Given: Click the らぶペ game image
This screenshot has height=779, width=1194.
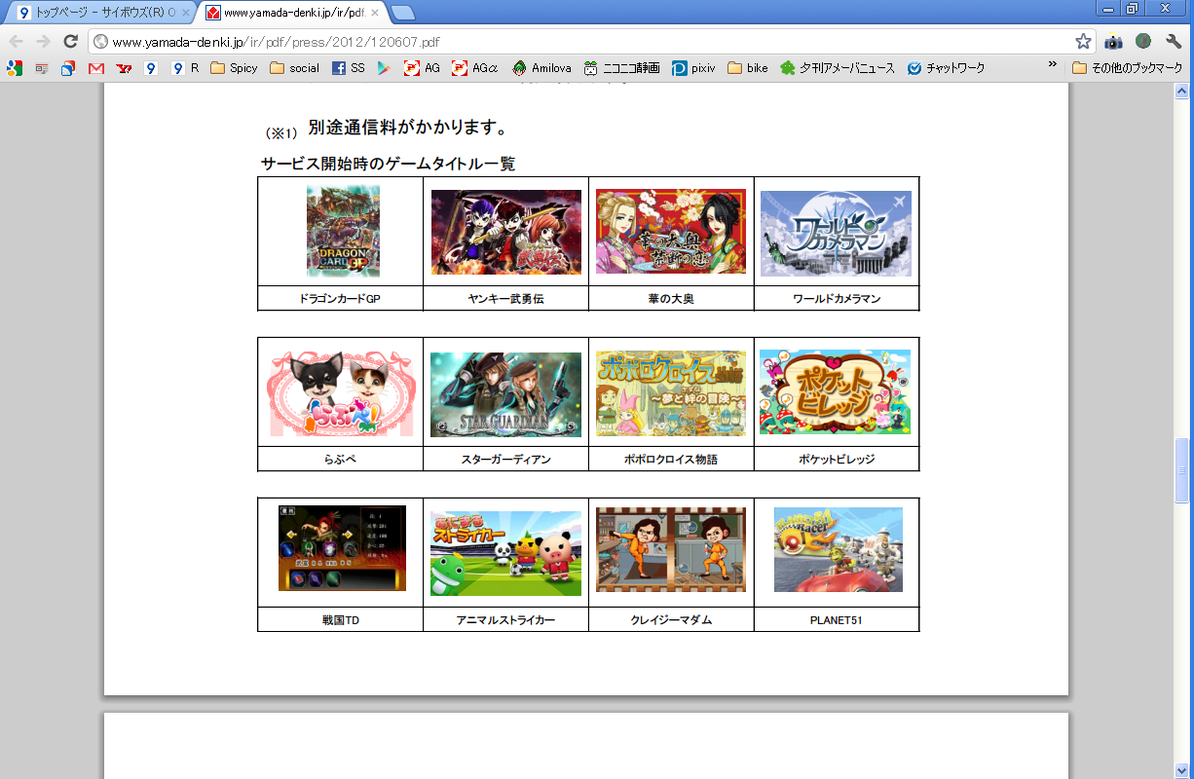Looking at the screenshot, I should click(x=341, y=393).
